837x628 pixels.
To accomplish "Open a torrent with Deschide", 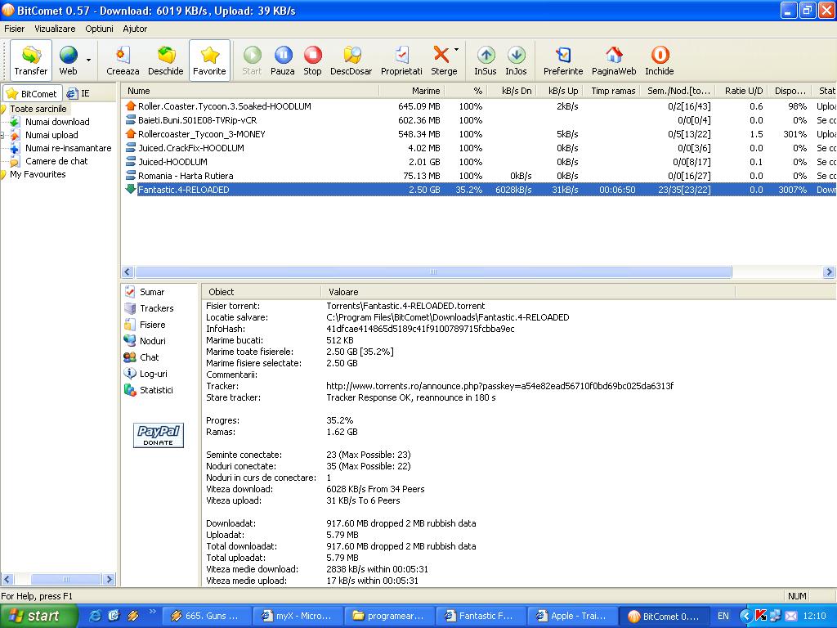I will pyautogui.click(x=165, y=61).
